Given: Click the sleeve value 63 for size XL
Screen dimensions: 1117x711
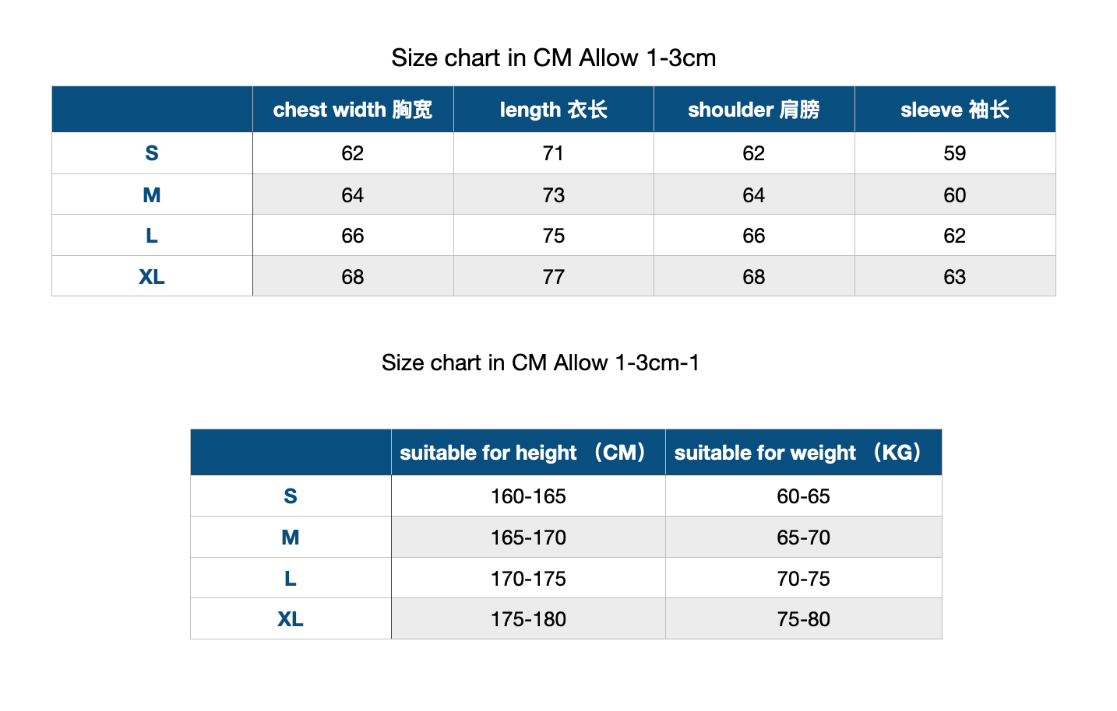Looking at the screenshot, I should [x=954, y=277].
